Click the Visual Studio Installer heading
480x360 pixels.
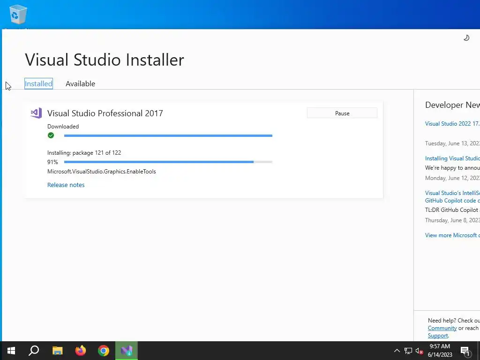tap(105, 60)
